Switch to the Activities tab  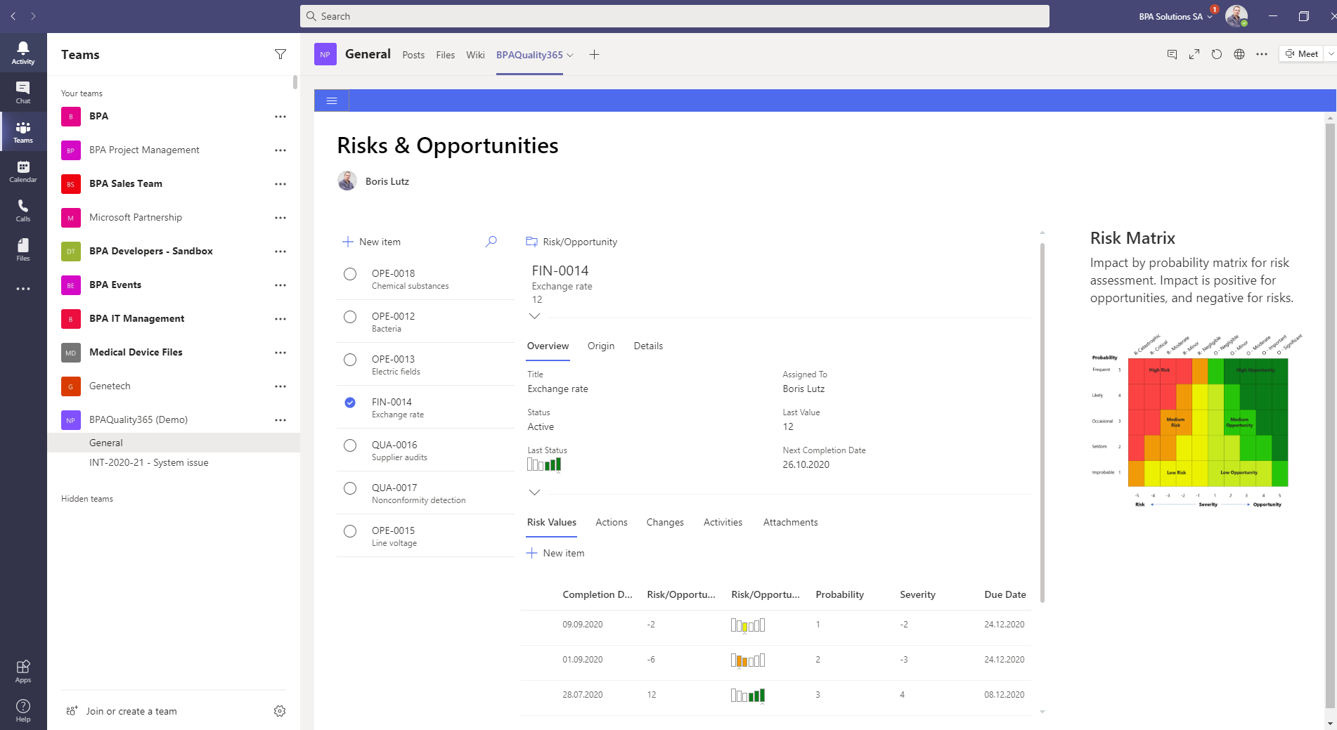click(x=723, y=522)
